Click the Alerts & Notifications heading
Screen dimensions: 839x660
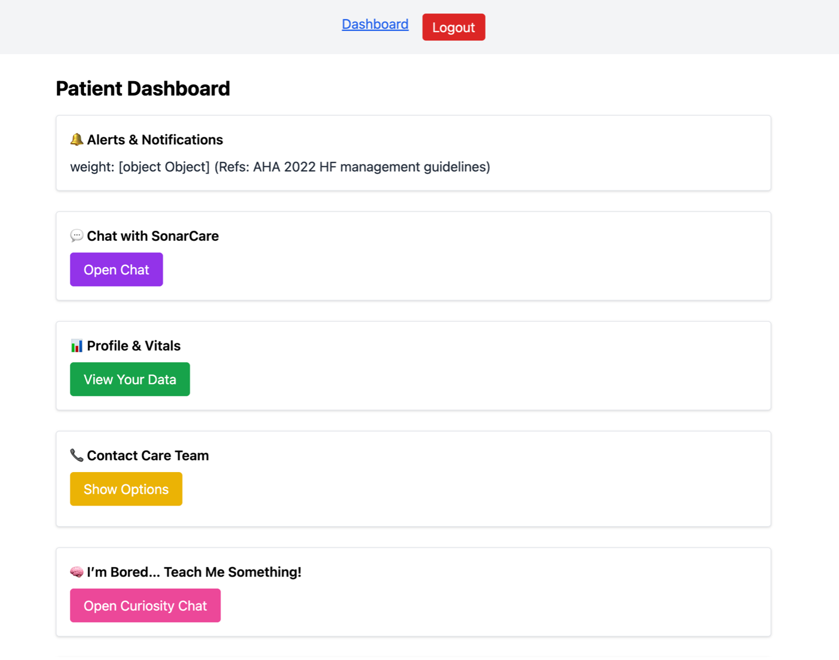click(155, 140)
